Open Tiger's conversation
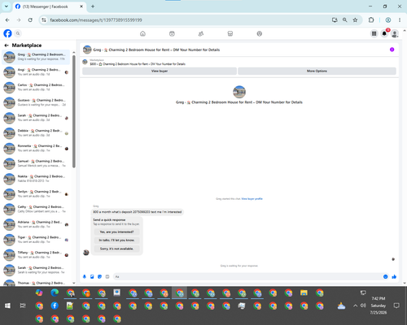407x325 pixels. (x=36, y=240)
